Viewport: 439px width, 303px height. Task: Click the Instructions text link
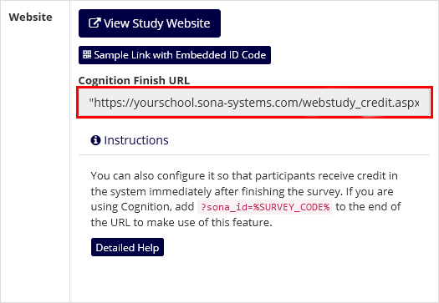pos(136,140)
